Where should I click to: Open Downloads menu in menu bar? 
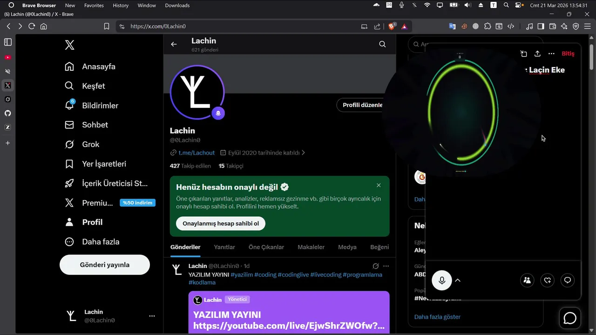(177, 5)
